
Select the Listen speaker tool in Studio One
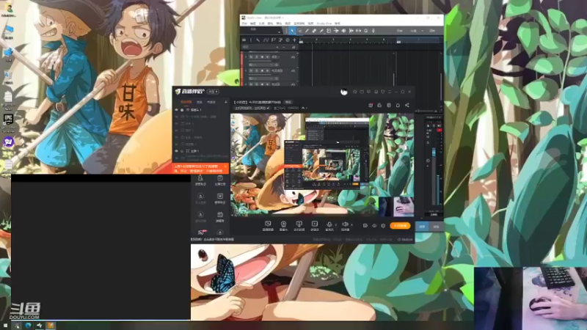(343, 31)
